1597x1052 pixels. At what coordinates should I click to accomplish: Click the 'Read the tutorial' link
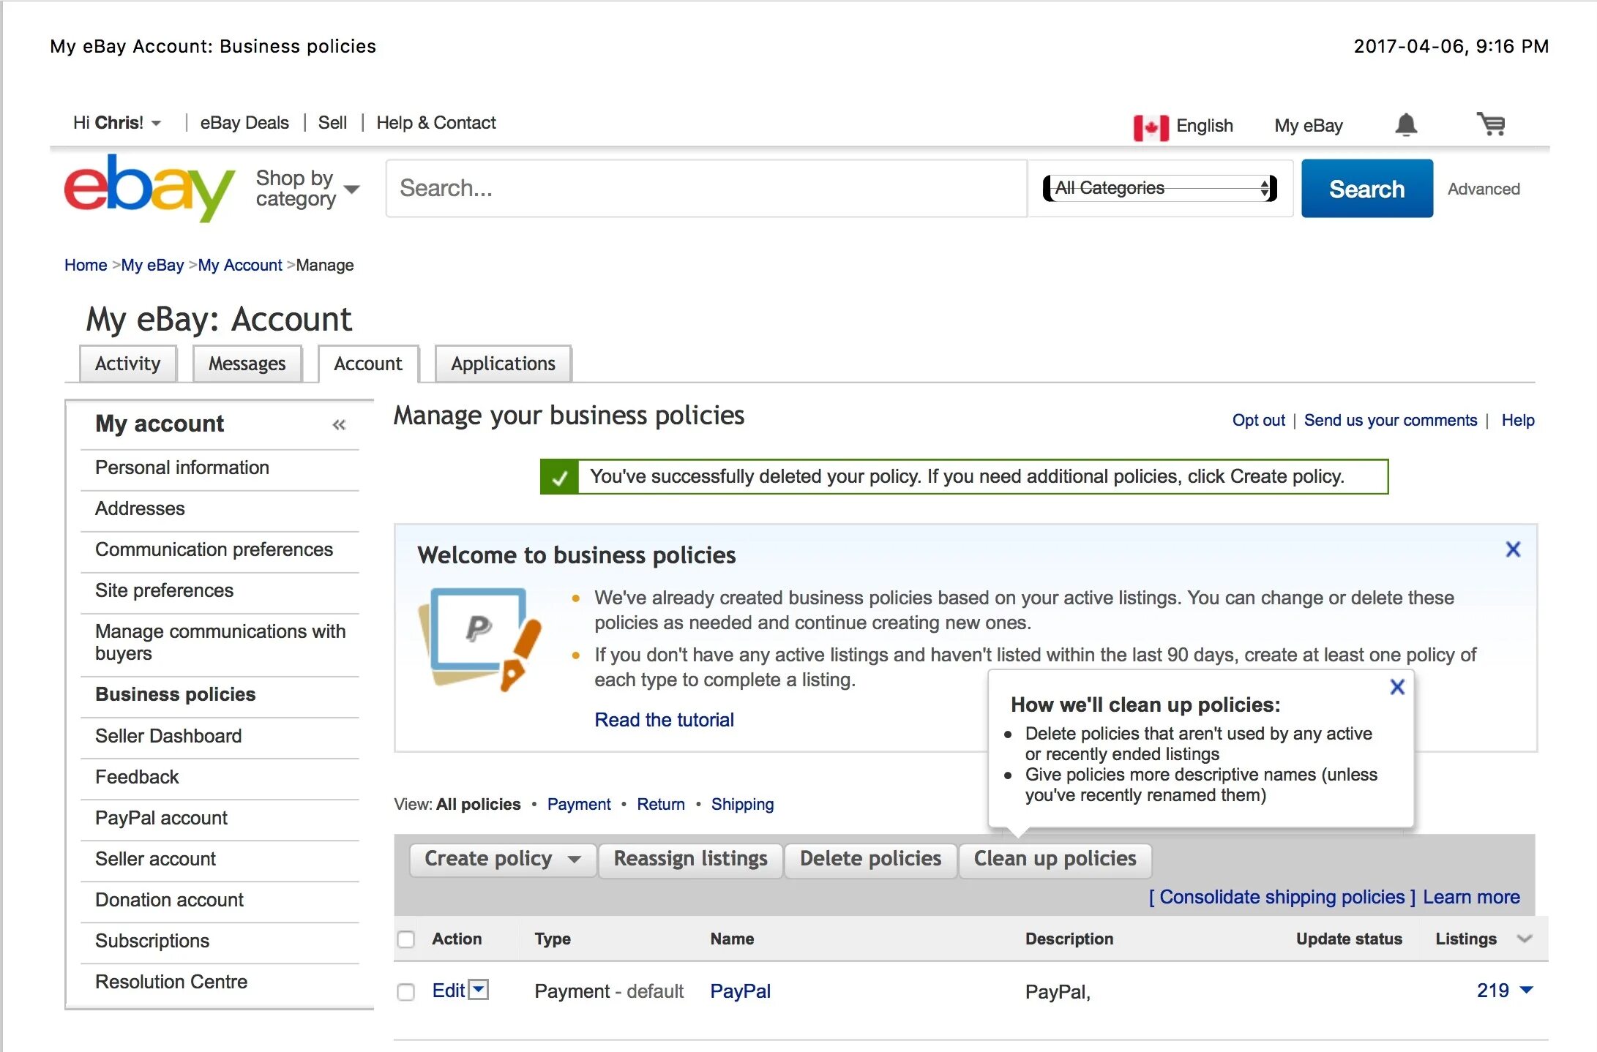(663, 718)
